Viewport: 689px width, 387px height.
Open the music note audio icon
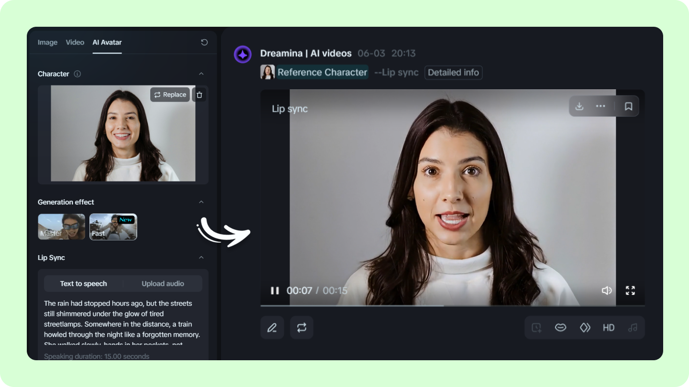click(x=633, y=327)
